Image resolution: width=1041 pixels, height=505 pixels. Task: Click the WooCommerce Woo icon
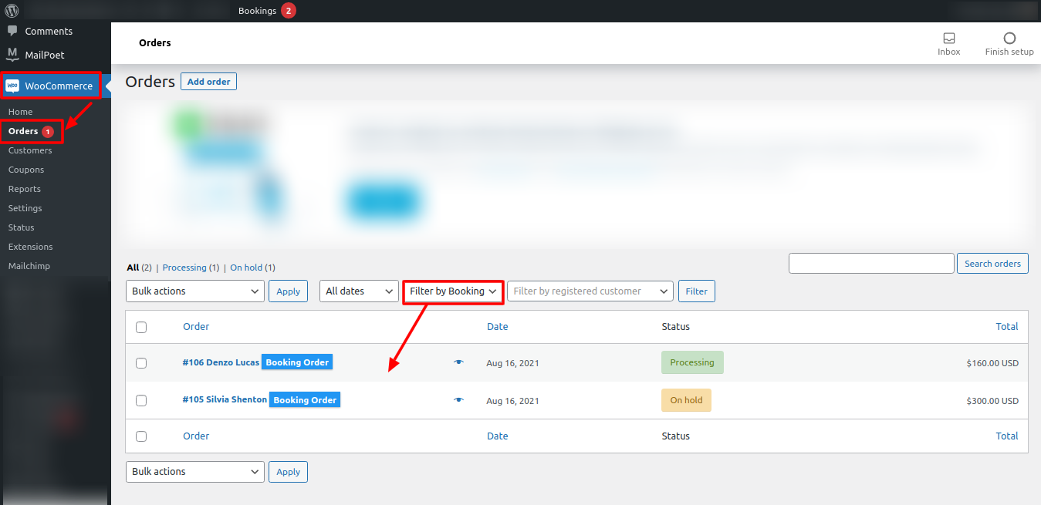coord(12,86)
